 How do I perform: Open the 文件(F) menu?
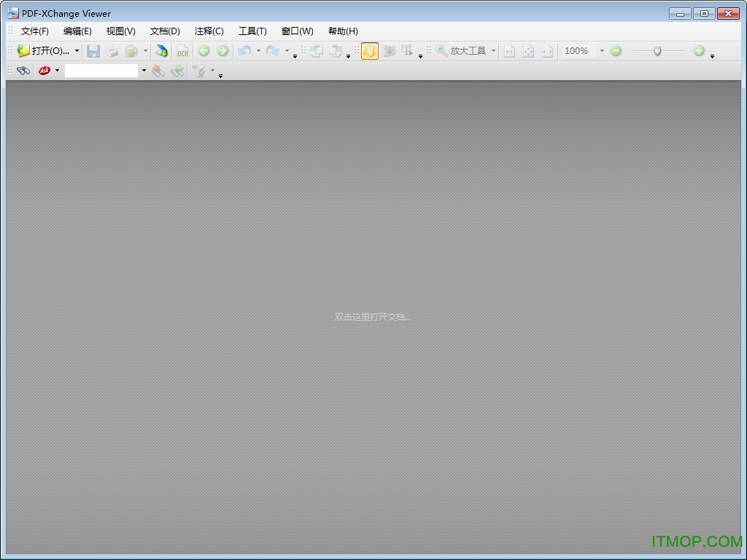(34, 31)
